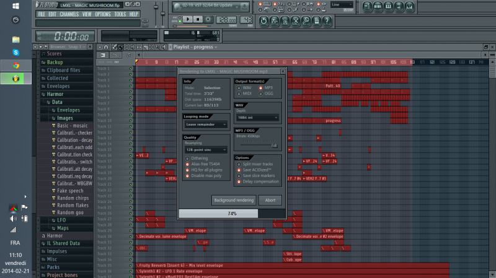Click the Skype icon in the taskbar
Image resolution: width=496 pixels, height=278 pixels.
[16, 53]
